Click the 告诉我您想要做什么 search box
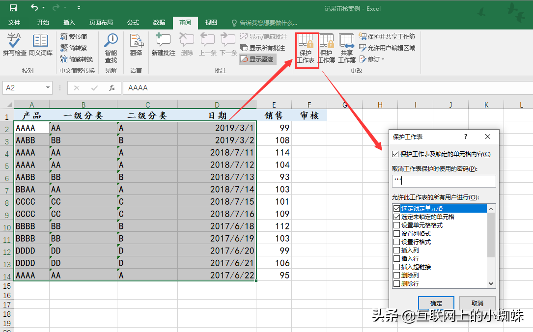The height and width of the screenshot is (332, 533). (264, 23)
